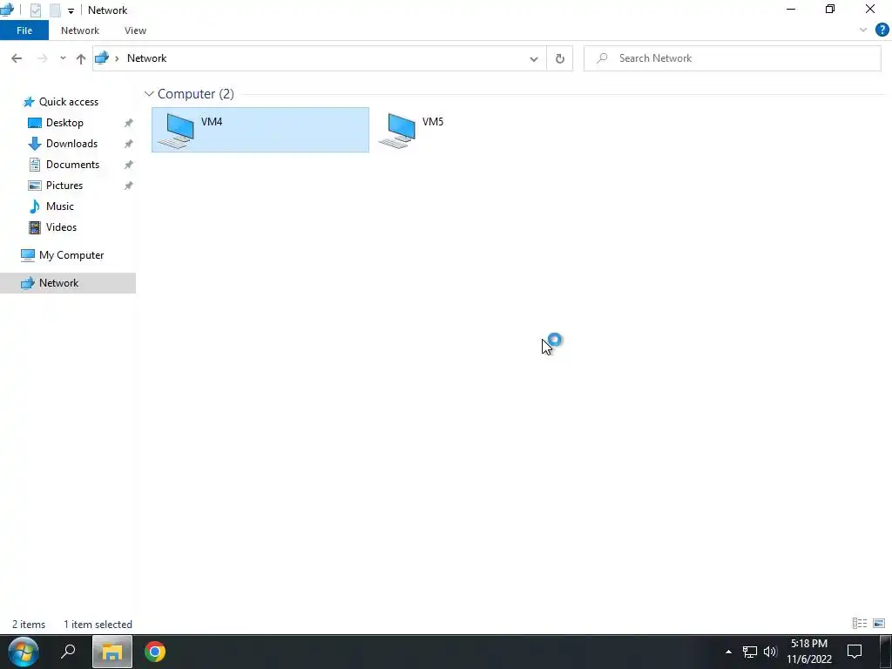Viewport: 892px width, 669px height.
Task: Open the volume tray icon
Action: tap(770, 652)
